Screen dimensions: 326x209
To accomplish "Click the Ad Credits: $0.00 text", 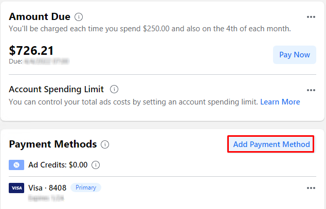I will 58,165.
